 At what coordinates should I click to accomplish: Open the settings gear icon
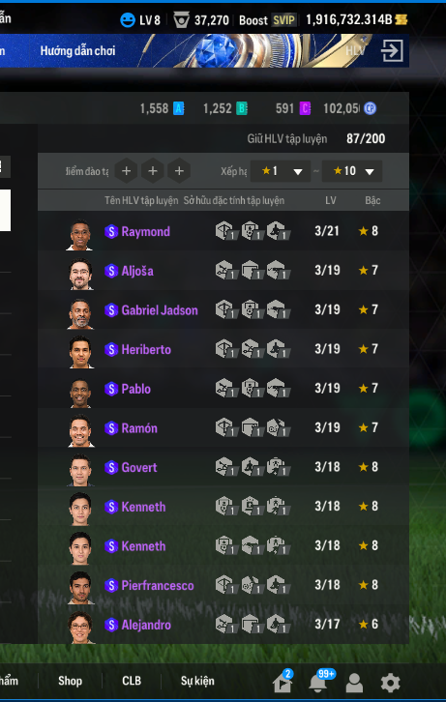[x=390, y=683]
